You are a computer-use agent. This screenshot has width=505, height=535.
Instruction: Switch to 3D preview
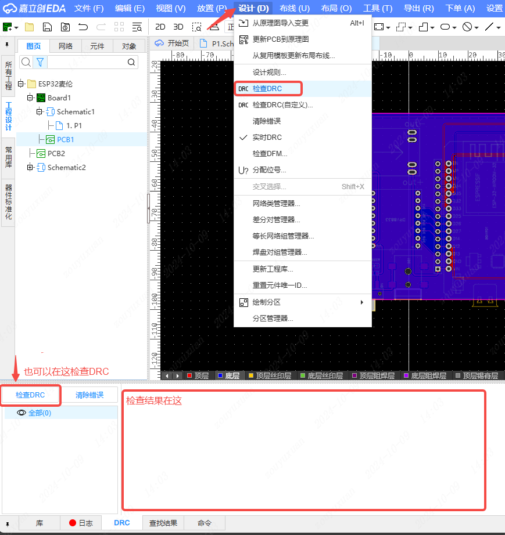click(x=178, y=27)
